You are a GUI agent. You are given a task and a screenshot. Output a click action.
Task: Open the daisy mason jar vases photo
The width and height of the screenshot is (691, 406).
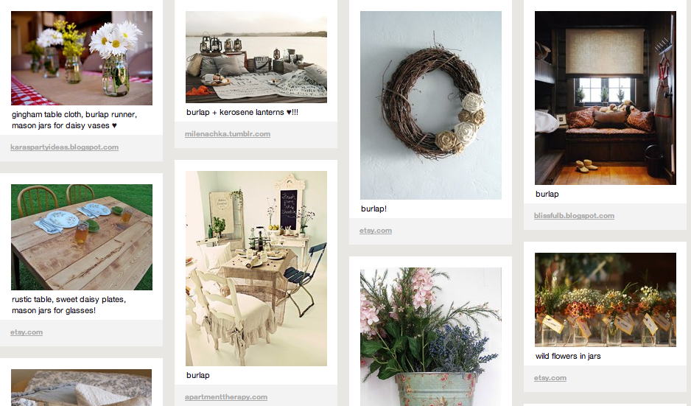[x=82, y=58]
